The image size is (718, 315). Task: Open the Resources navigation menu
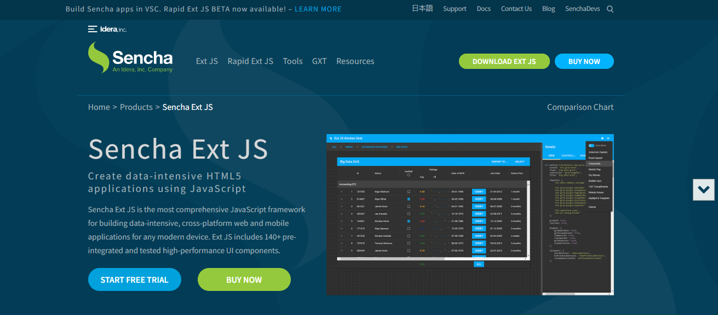tap(355, 61)
